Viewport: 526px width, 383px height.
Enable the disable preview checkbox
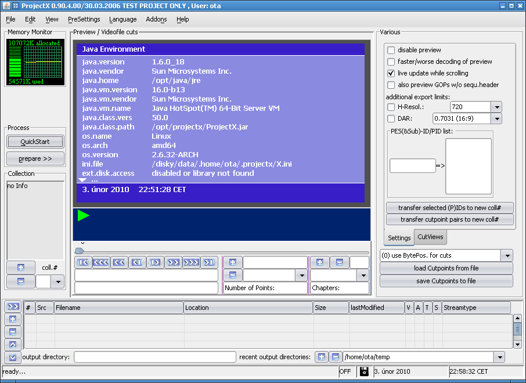pyautogui.click(x=391, y=50)
